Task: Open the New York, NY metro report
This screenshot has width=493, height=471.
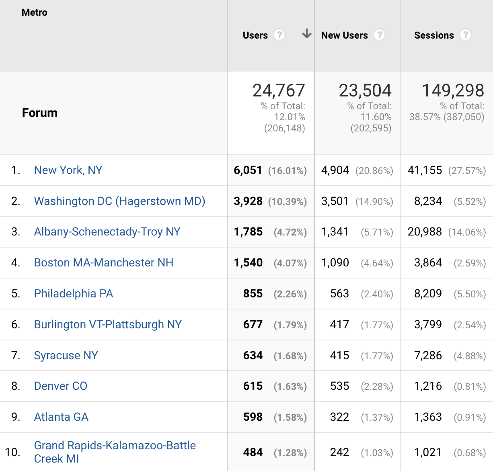Action: point(68,170)
